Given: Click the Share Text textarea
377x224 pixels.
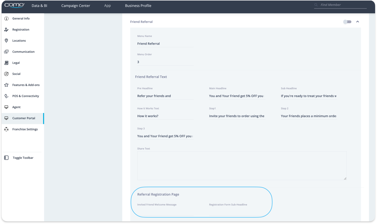Looking at the screenshot, I should coord(242,166).
